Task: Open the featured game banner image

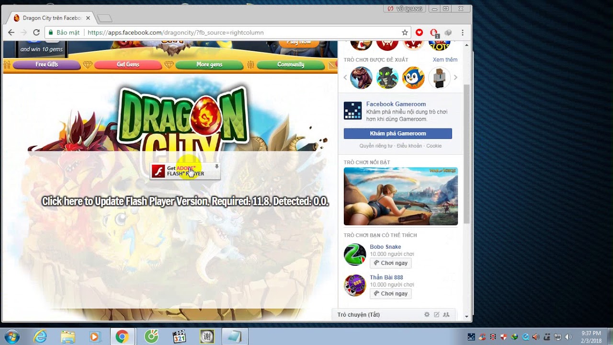Action: [x=401, y=196]
